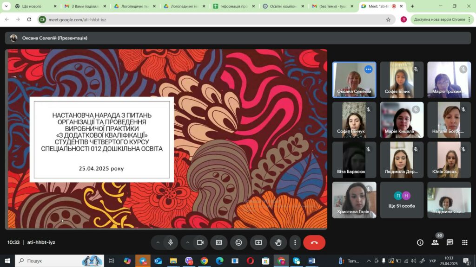The image size is (476, 267).
Task: Expand the camera video settings arrow
Action: tap(188, 242)
